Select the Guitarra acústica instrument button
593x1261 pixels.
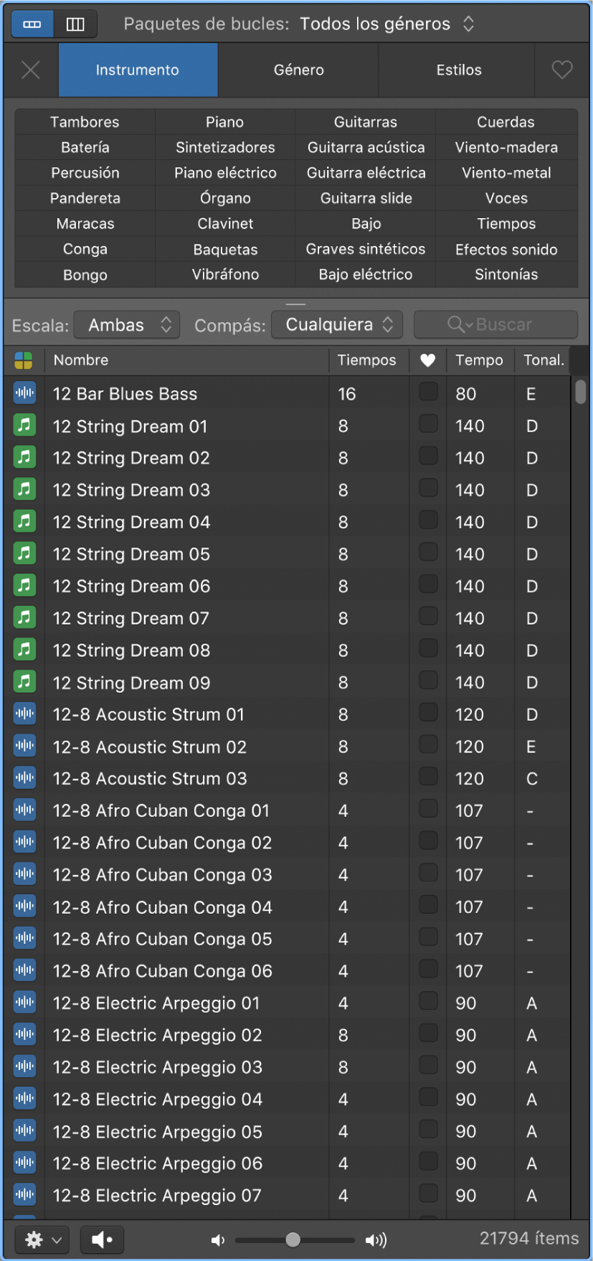[x=366, y=147]
